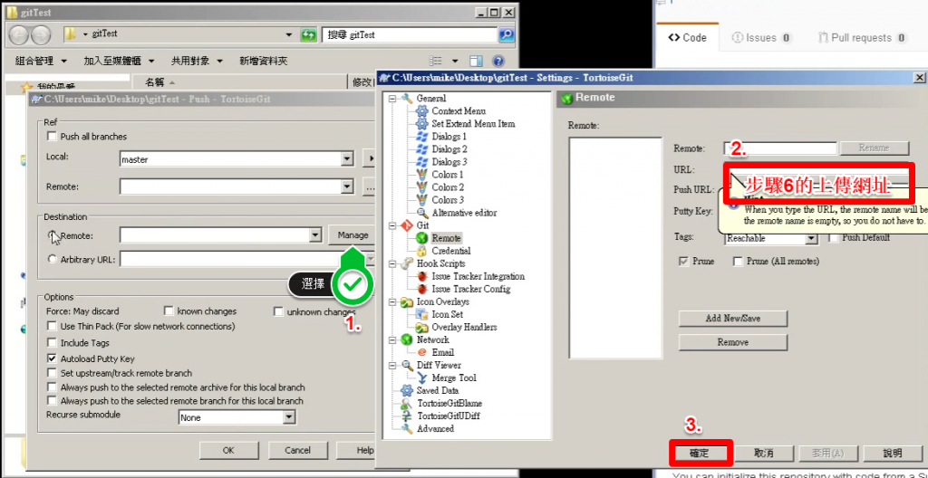
Task: Click the Saved Data gear icon
Action: pos(407,390)
